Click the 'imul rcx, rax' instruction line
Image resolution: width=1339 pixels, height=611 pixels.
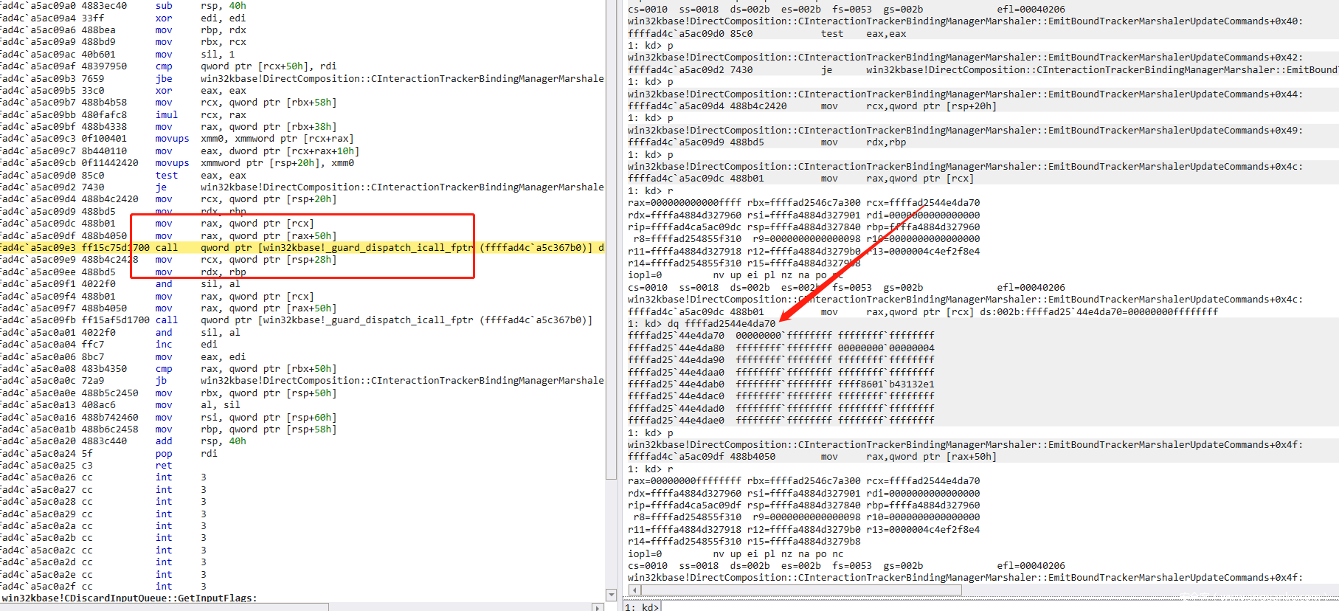124,114
